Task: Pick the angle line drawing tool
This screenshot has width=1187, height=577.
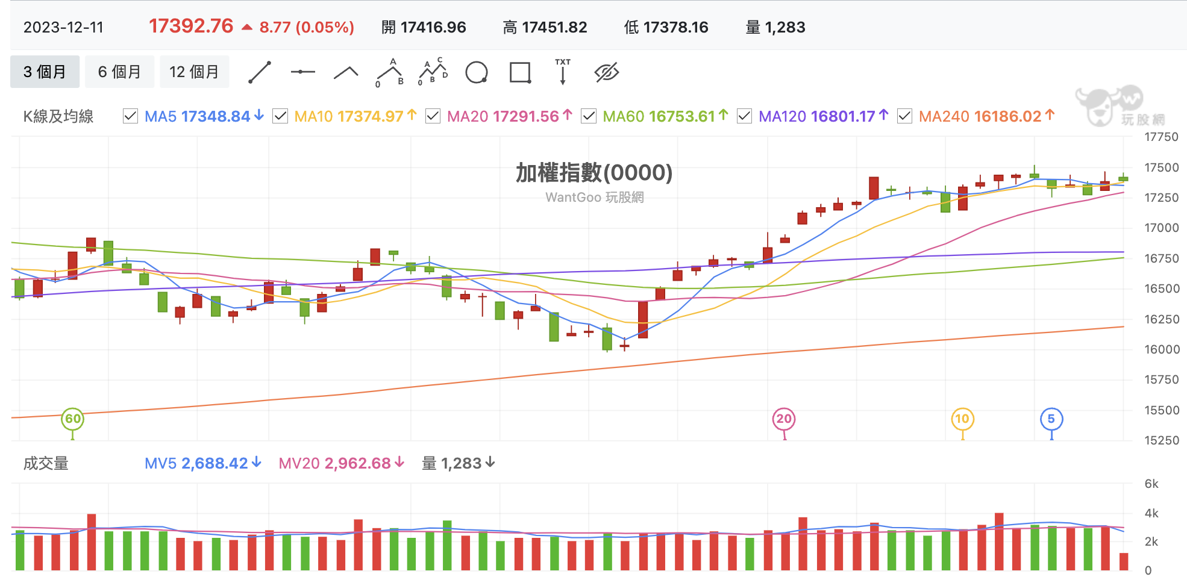Action: click(x=346, y=73)
